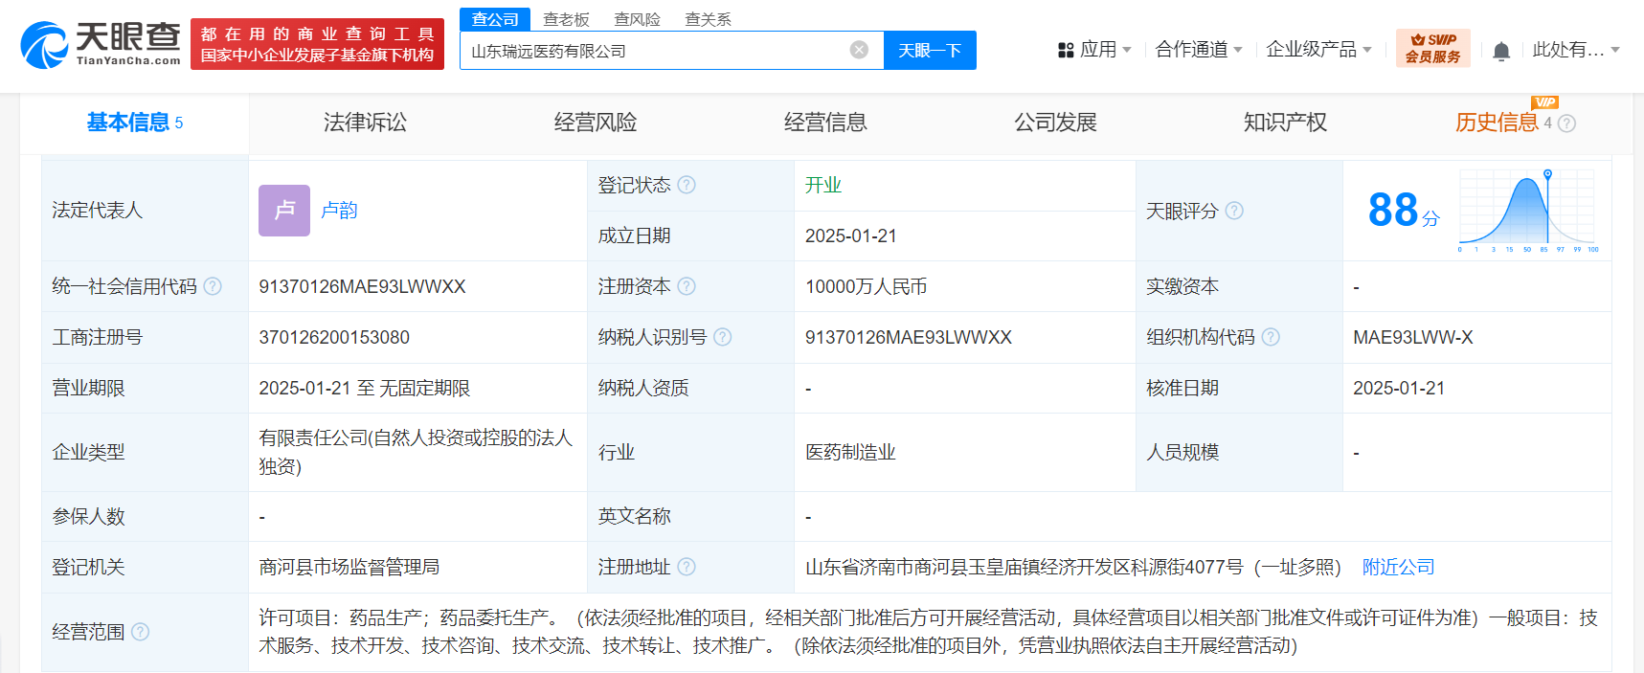Image resolution: width=1644 pixels, height=673 pixels.
Task: Switch to 知识产权 tab
Action: click(1285, 123)
